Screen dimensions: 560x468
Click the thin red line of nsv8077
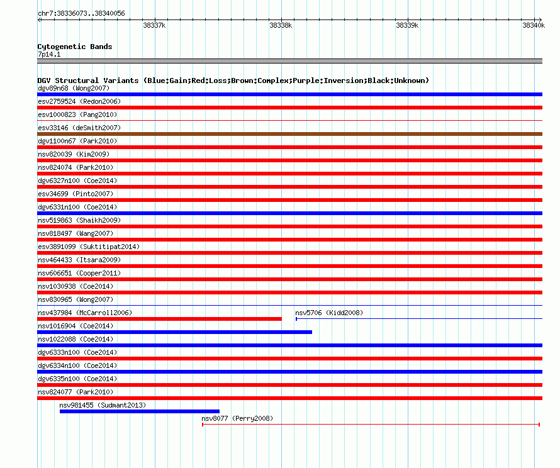[x=371, y=425]
